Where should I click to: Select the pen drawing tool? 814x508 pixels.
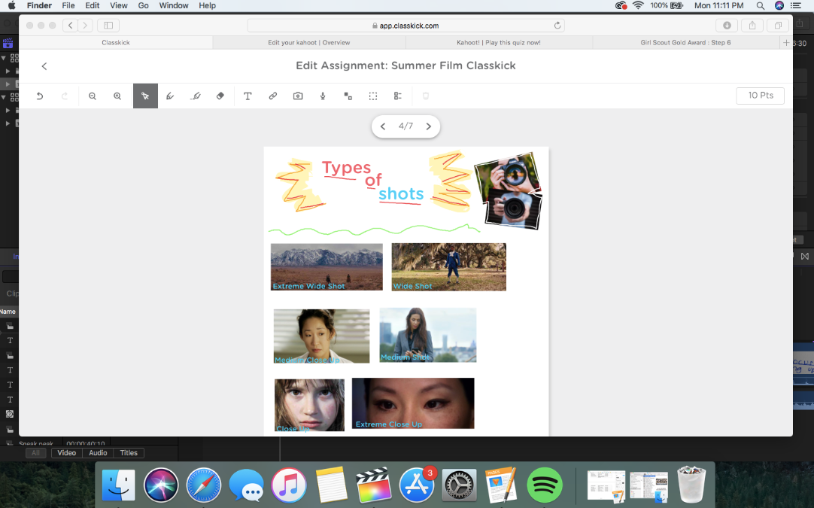[170, 96]
